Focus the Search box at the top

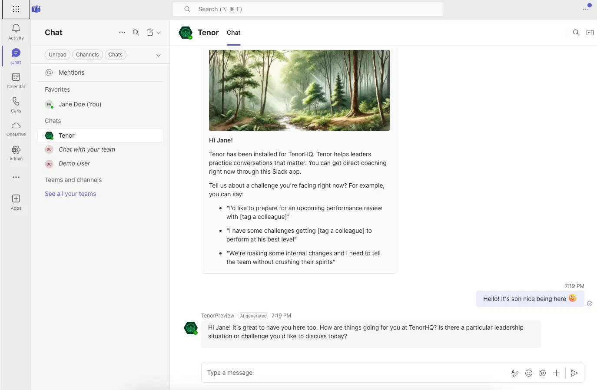(308, 9)
